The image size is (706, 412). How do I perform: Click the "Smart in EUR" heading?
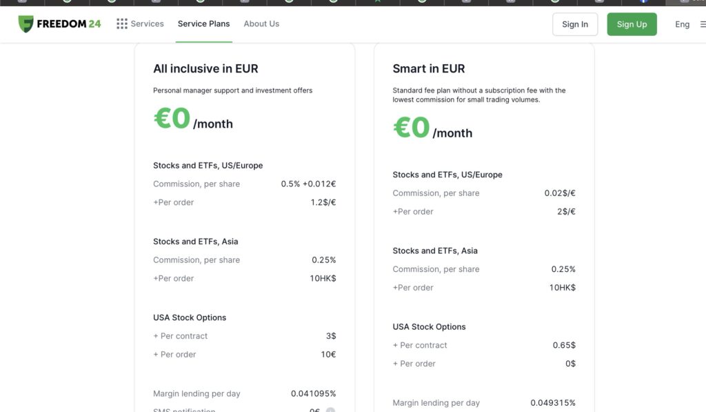pos(429,68)
